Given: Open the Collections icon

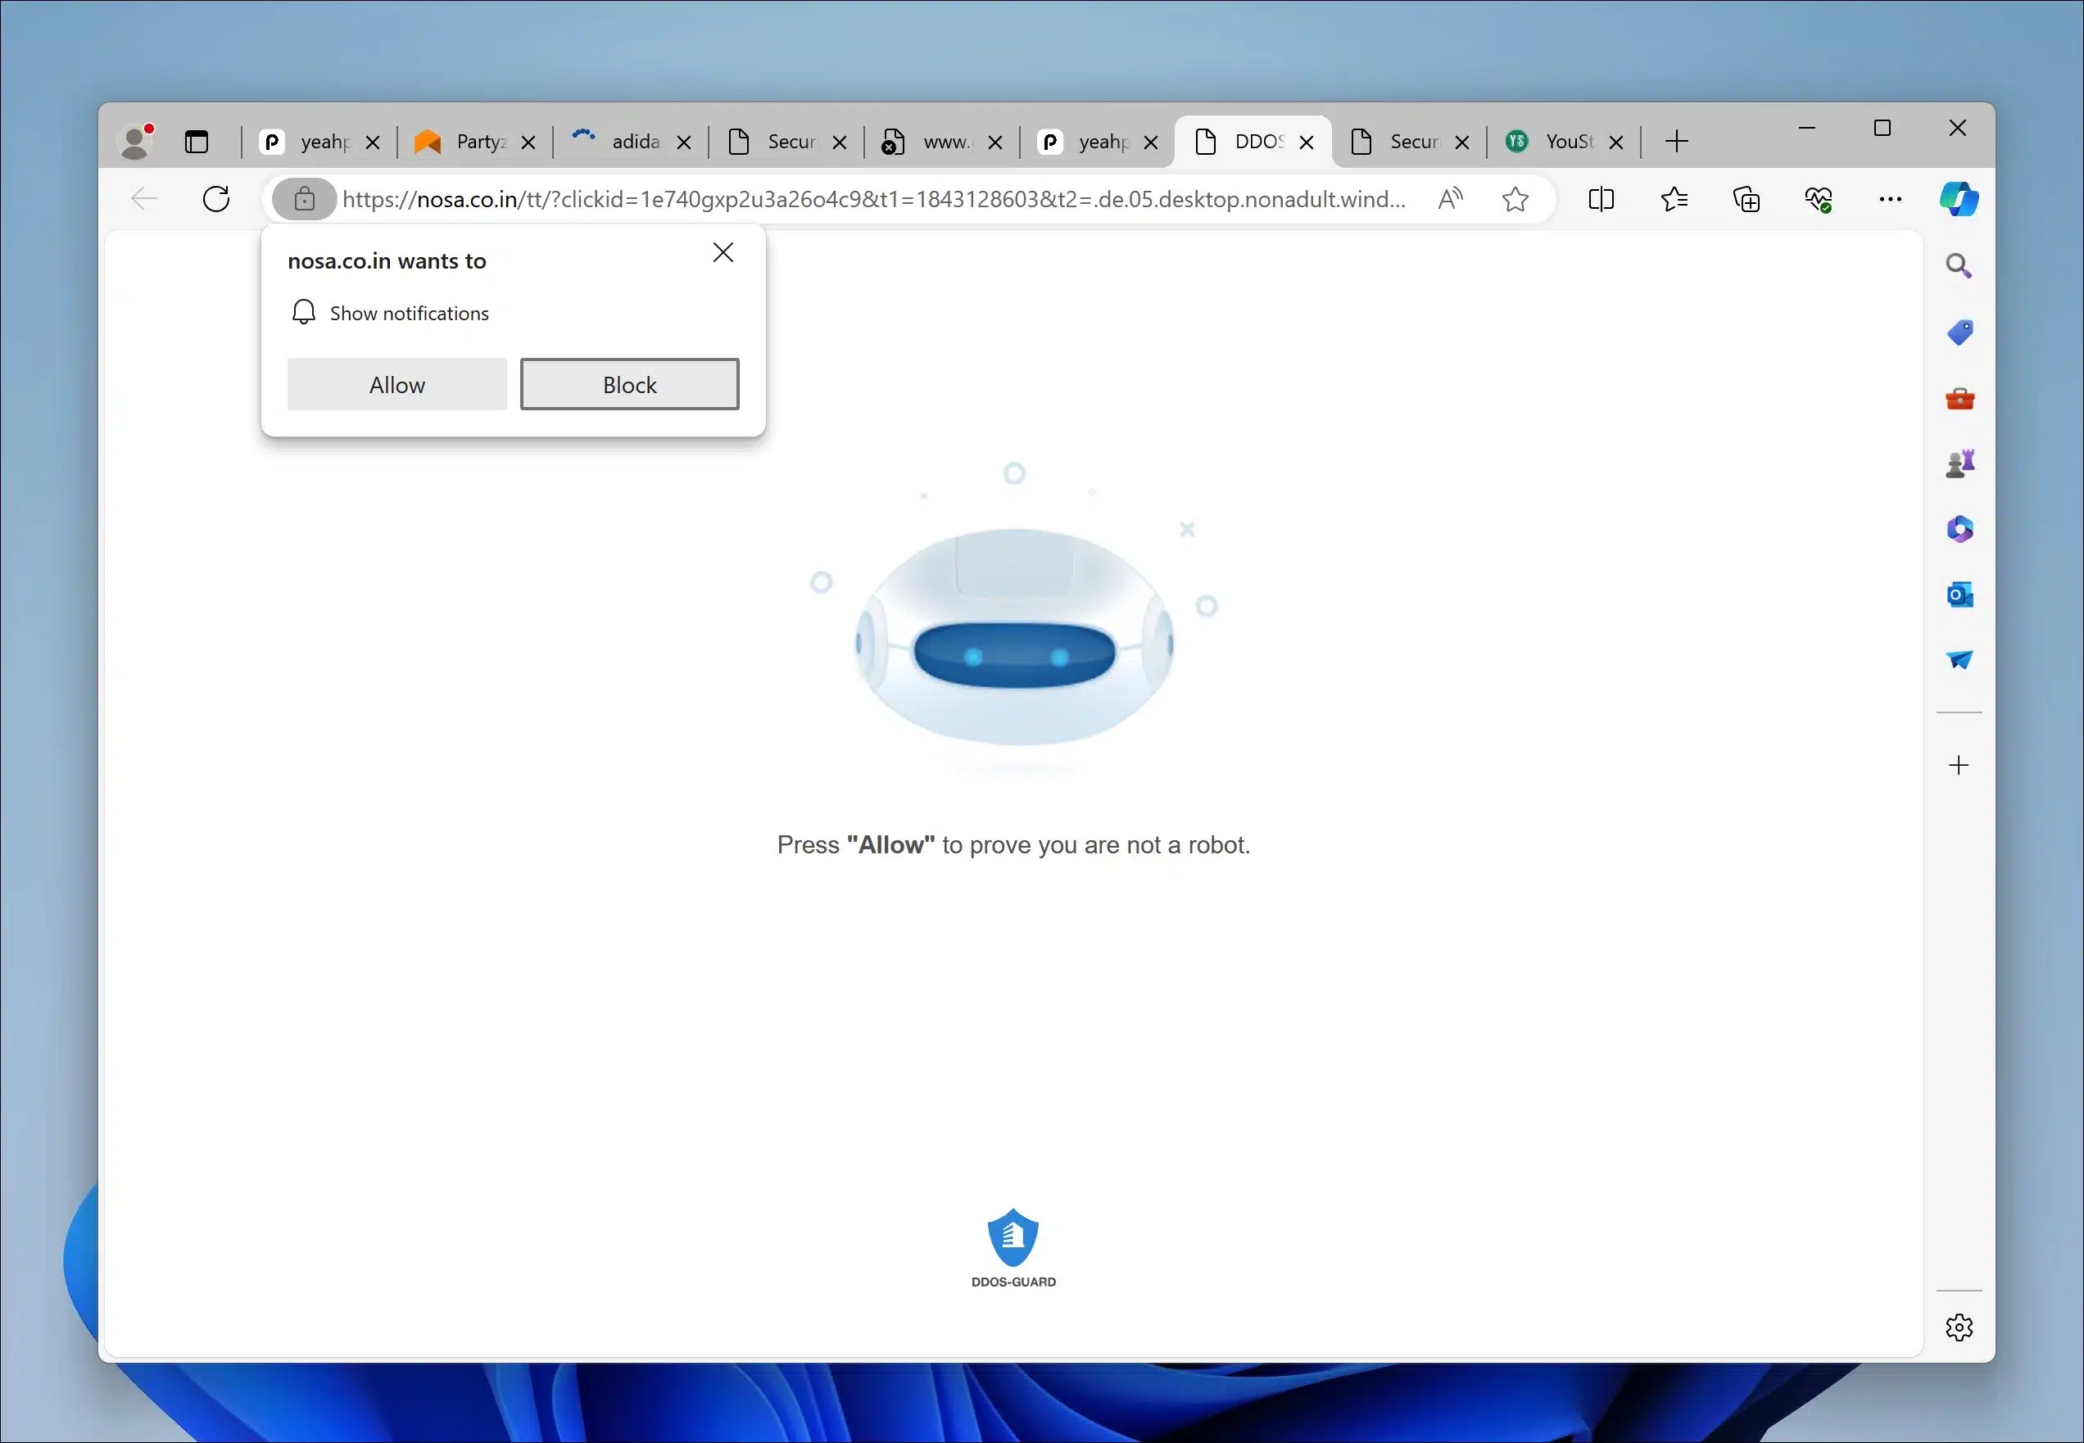Looking at the screenshot, I should pyautogui.click(x=1746, y=199).
